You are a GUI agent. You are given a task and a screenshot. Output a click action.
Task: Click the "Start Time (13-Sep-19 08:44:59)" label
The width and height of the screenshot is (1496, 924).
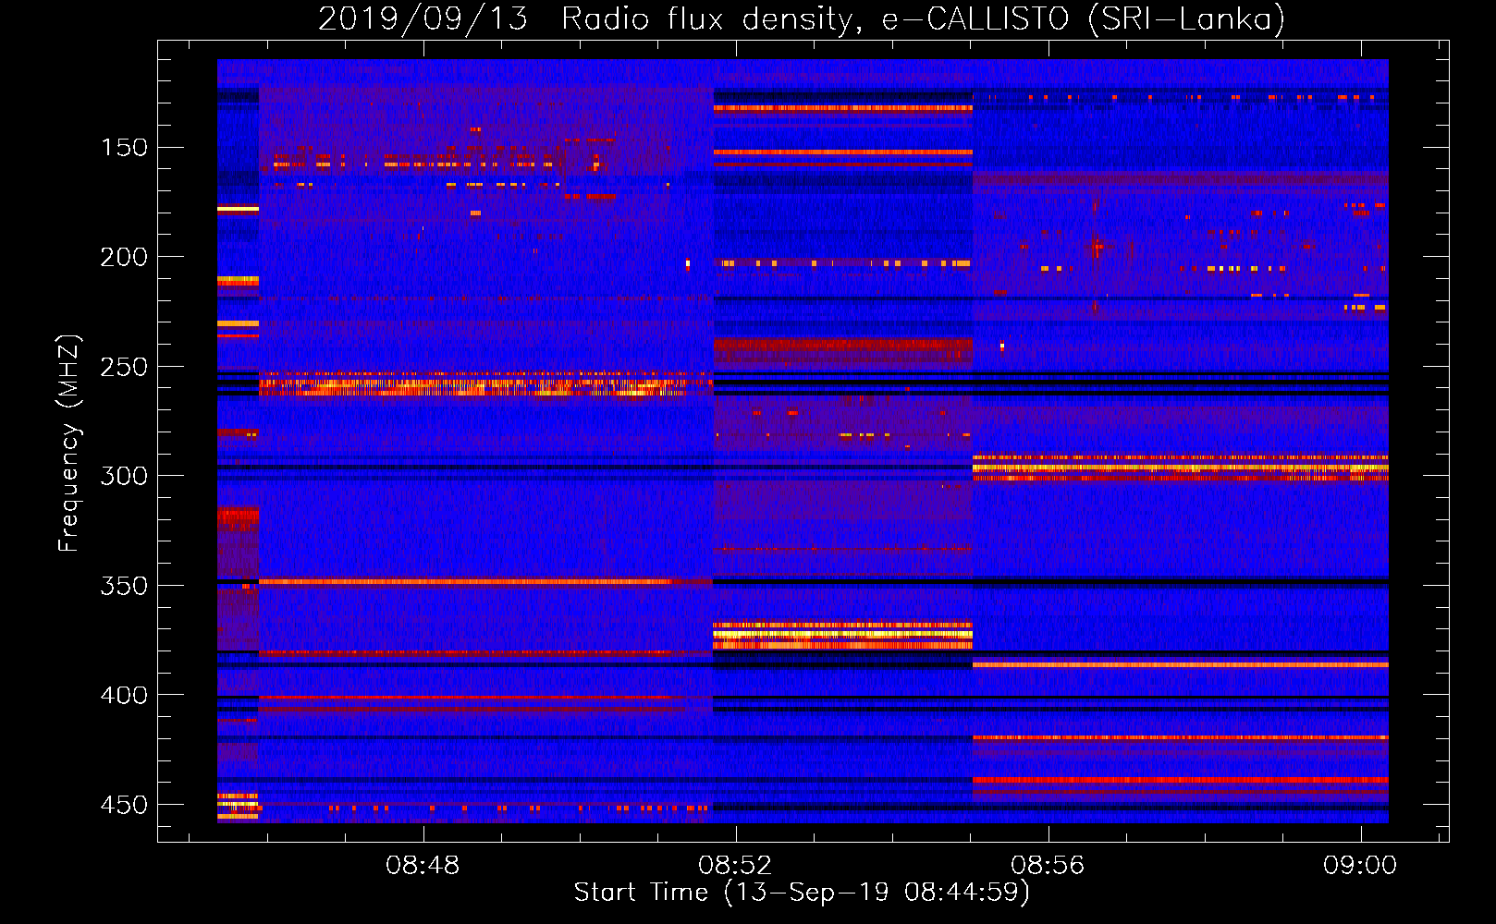[x=802, y=893]
